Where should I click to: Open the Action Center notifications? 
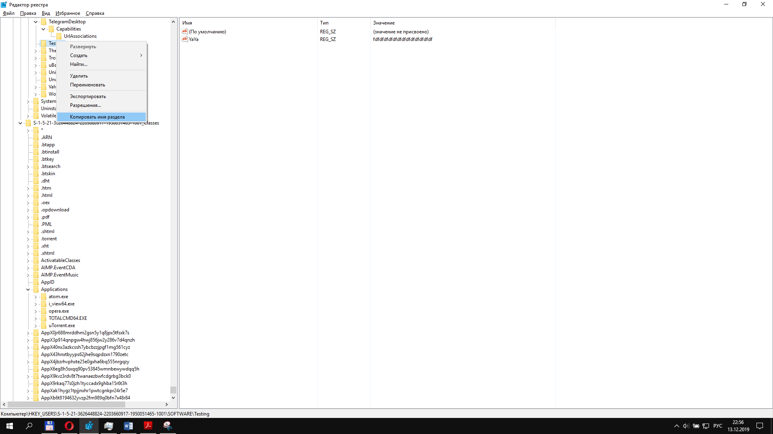(x=760, y=426)
